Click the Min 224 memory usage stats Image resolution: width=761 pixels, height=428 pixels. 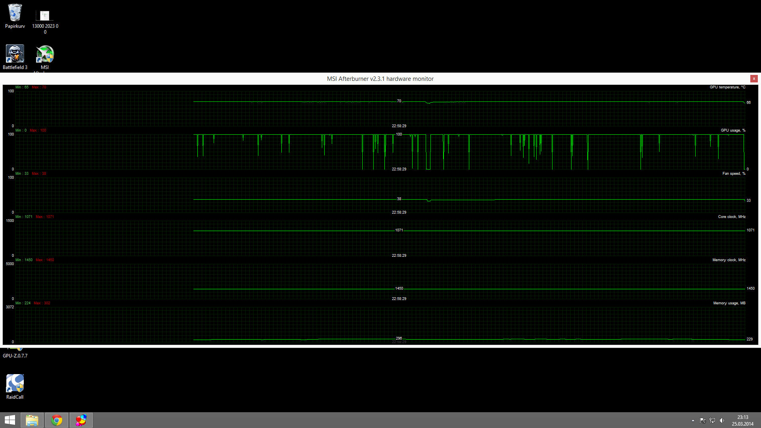point(23,303)
